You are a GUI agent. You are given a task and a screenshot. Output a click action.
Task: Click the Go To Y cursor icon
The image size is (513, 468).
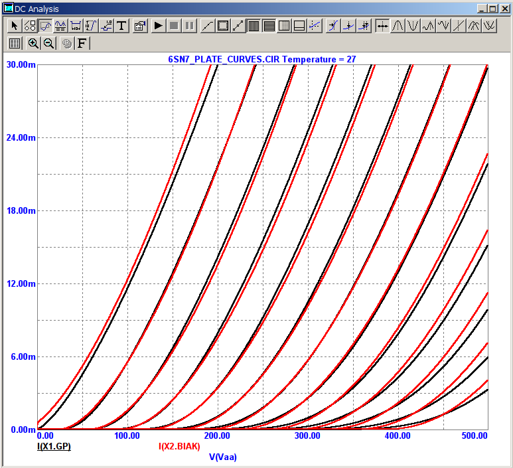click(x=348, y=25)
